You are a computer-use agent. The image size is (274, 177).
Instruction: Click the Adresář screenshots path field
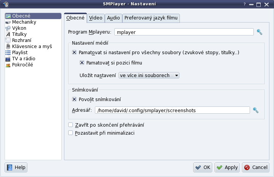point(172,110)
